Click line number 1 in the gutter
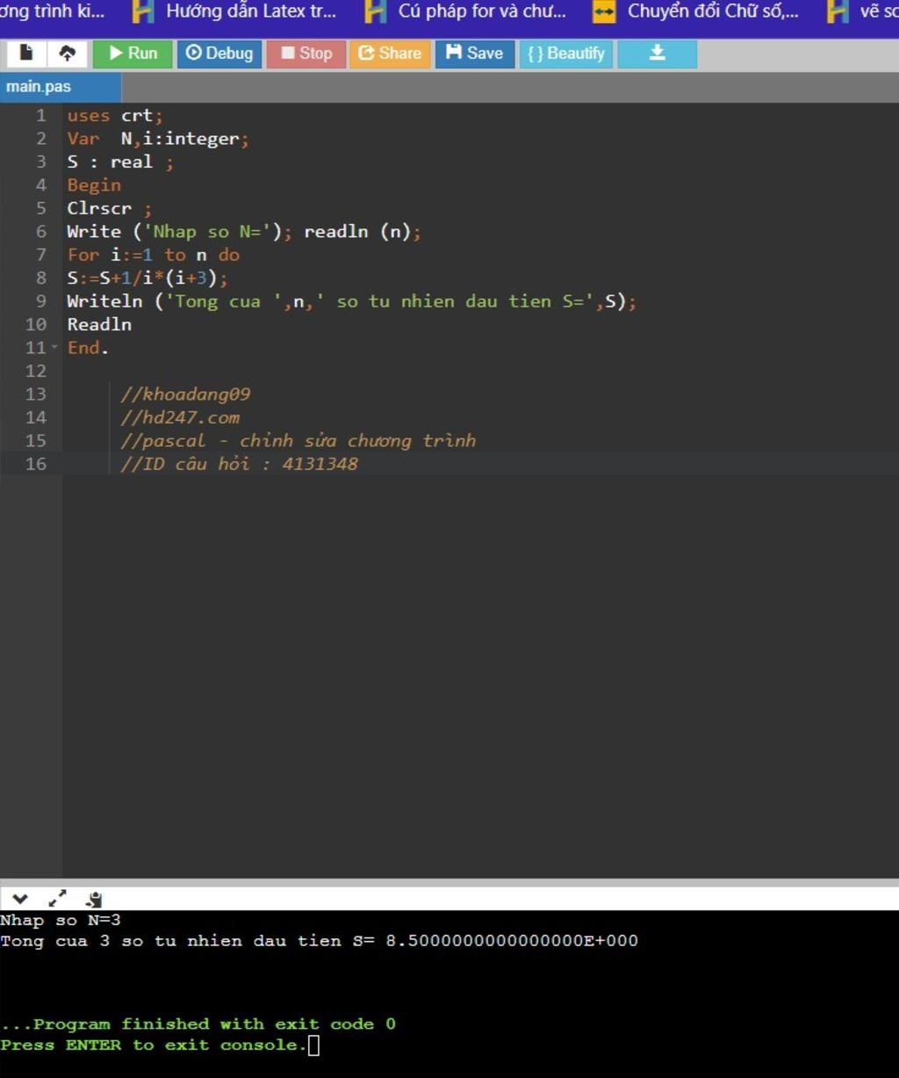This screenshot has height=1078, width=899. pos(40,115)
